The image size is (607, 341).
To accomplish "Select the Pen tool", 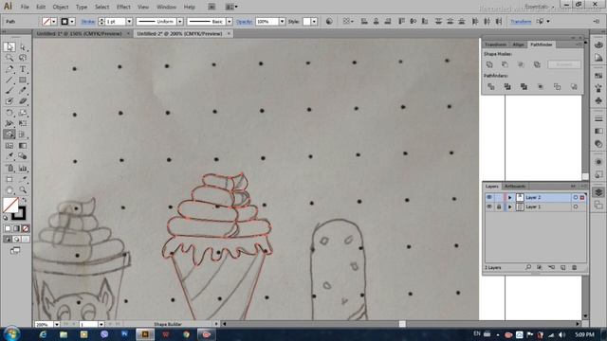I will (x=9, y=69).
